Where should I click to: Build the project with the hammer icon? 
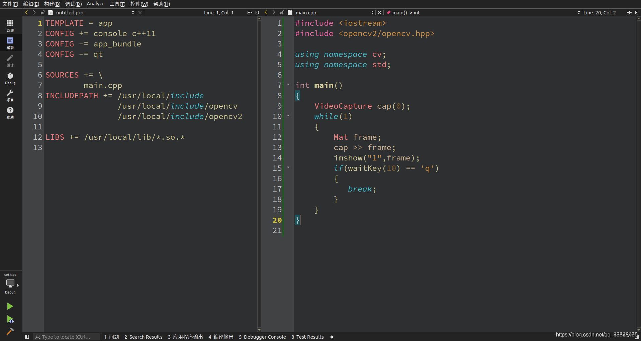(10, 331)
